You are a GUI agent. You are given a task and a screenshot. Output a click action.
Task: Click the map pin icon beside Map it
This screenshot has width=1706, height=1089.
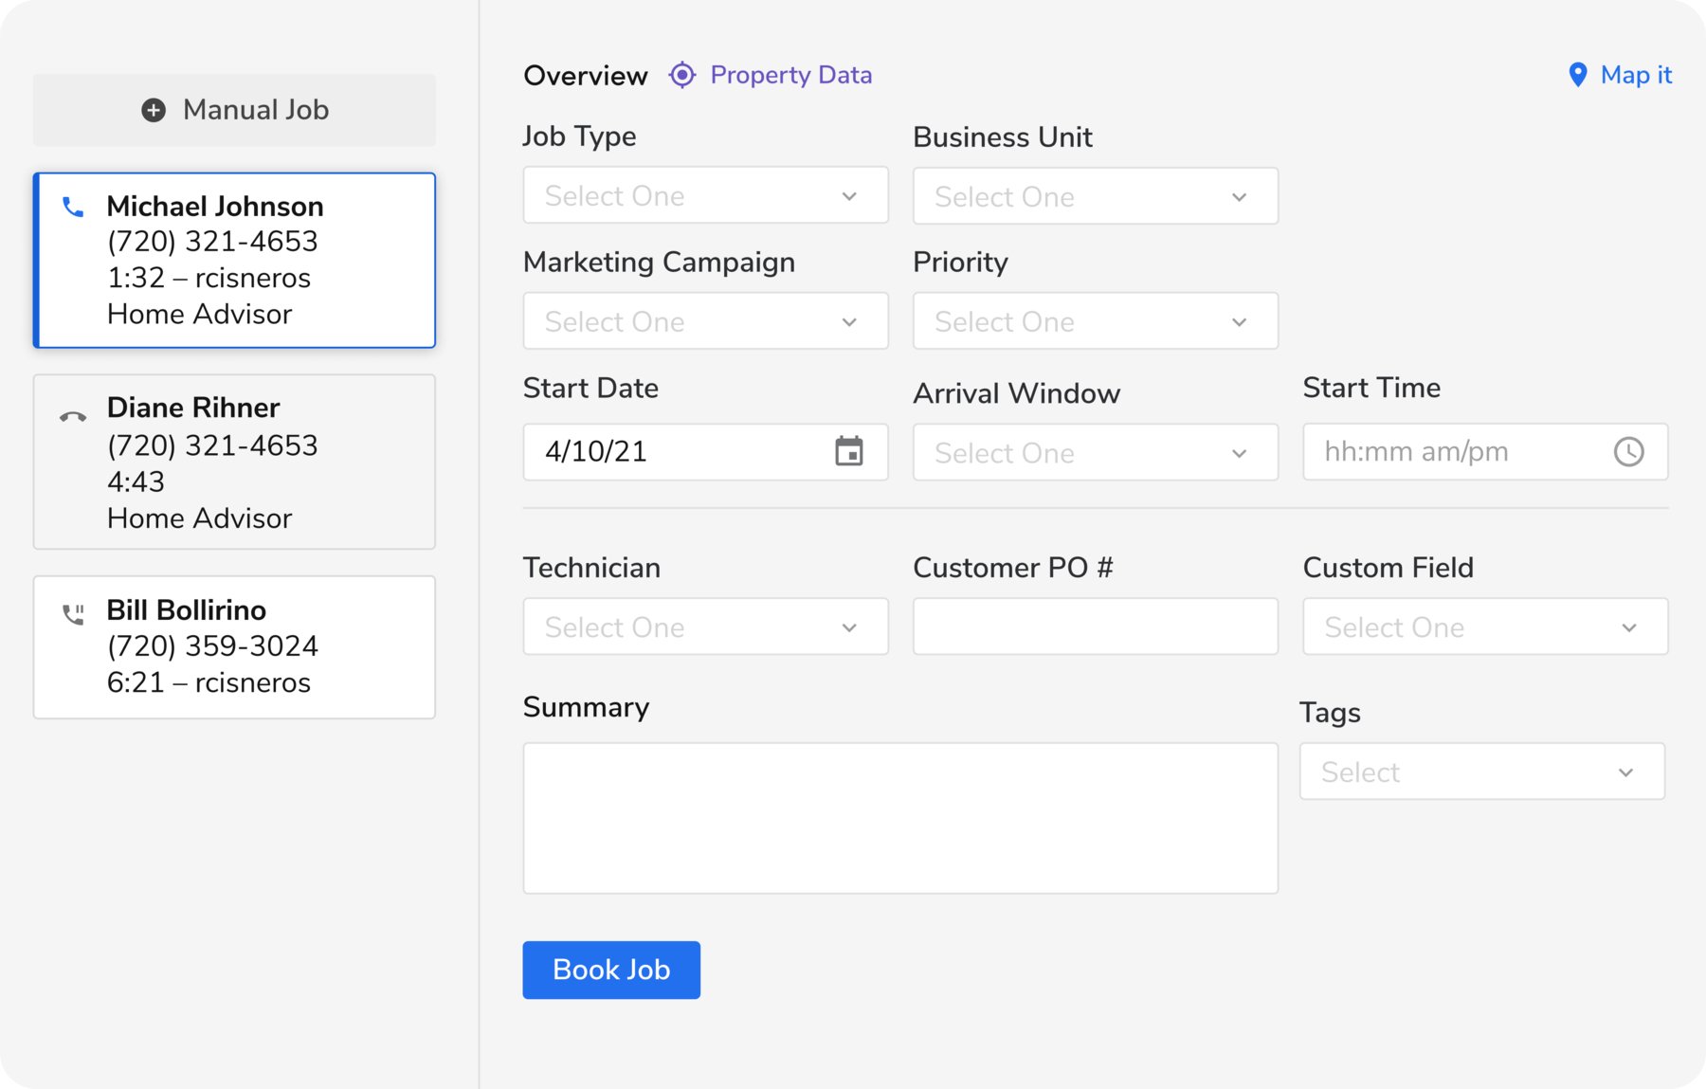[x=1578, y=74]
